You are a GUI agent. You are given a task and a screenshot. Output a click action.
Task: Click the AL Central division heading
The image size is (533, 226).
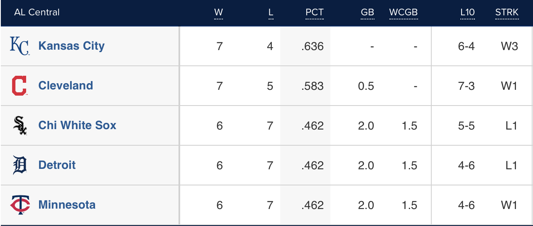coord(37,12)
